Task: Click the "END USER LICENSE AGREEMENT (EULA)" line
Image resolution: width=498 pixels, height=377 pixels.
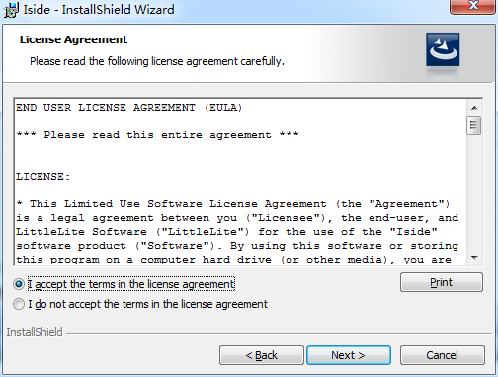Action: click(x=129, y=108)
